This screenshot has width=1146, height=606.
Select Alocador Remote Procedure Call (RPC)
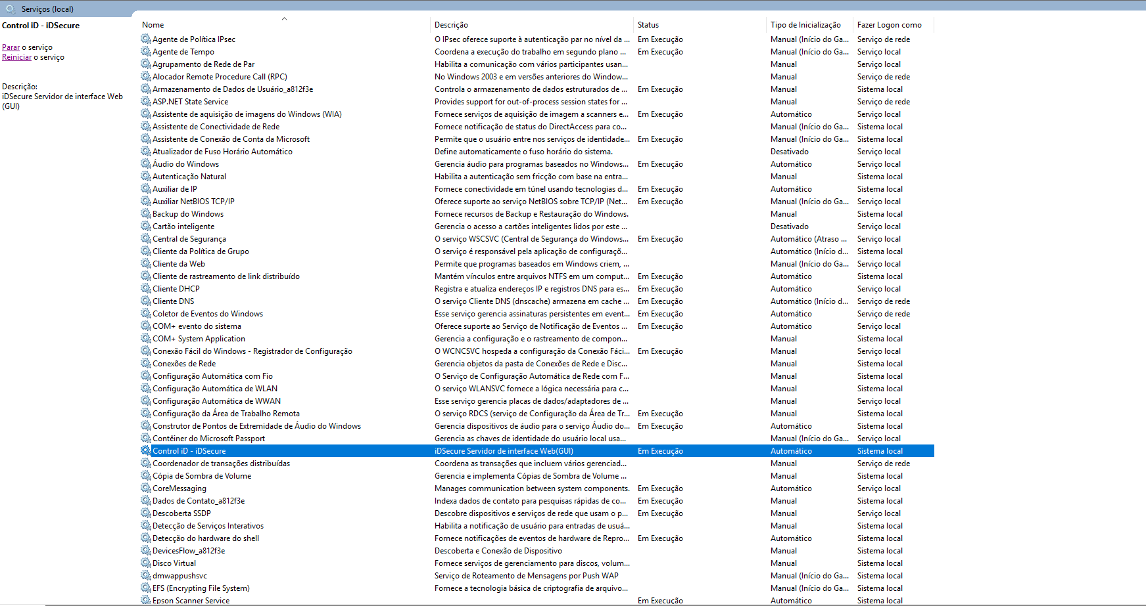click(220, 77)
